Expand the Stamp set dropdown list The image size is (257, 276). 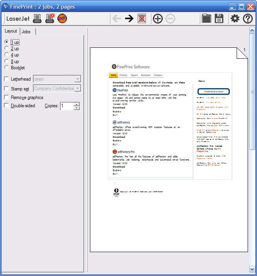point(77,88)
